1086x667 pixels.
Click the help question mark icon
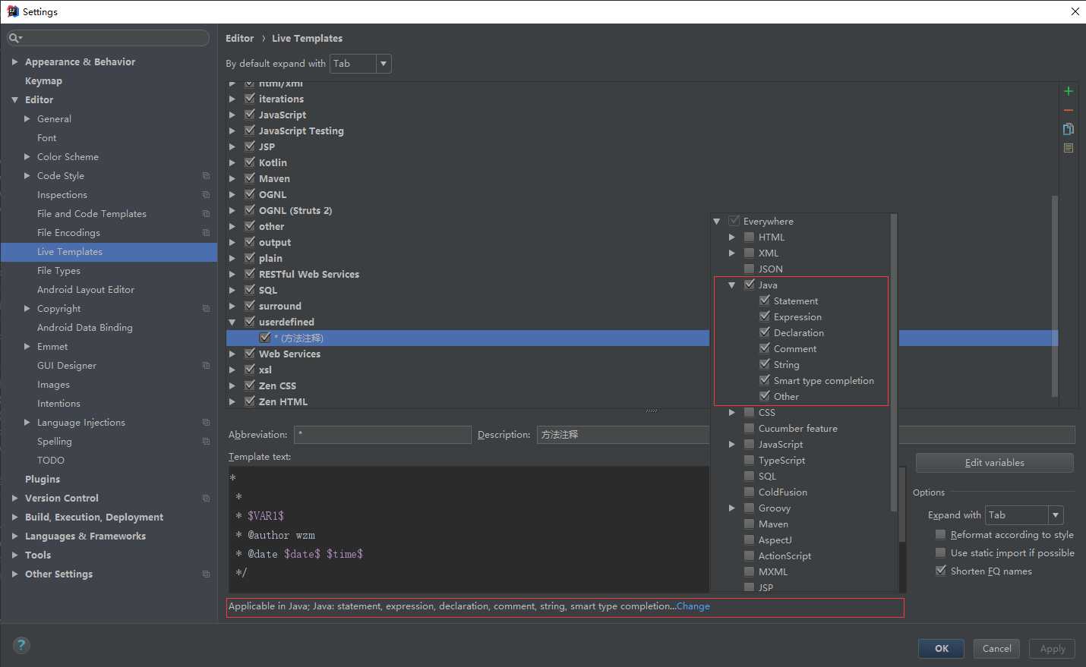tap(22, 646)
